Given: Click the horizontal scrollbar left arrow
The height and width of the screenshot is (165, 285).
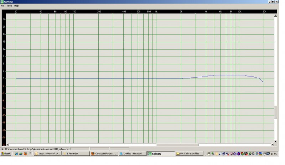Looking at the screenshot, I should tap(7, 145).
